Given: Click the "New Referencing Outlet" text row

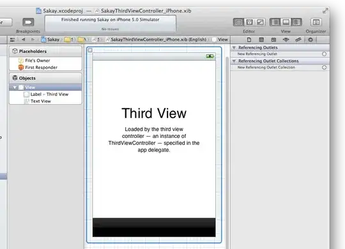Looking at the screenshot, I should 257,54.
